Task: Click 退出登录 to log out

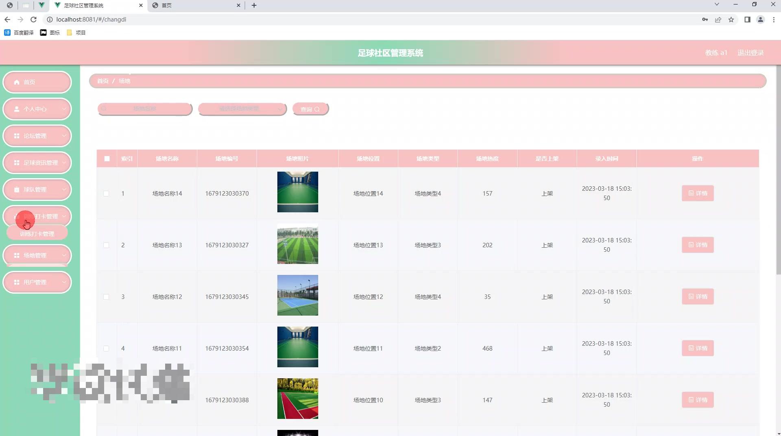Action: (750, 52)
